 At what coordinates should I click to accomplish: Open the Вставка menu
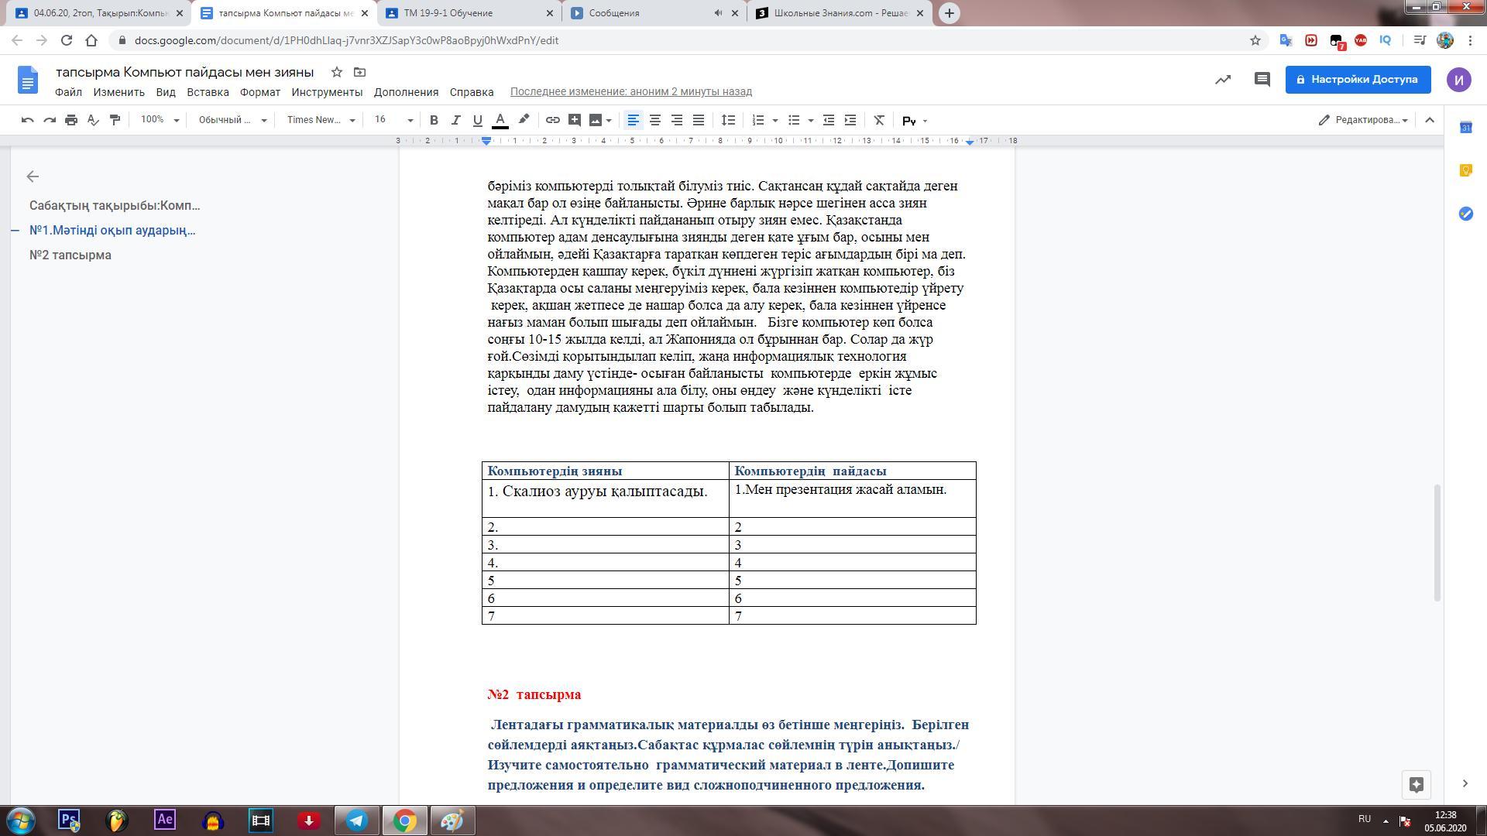(x=208, y=92)
